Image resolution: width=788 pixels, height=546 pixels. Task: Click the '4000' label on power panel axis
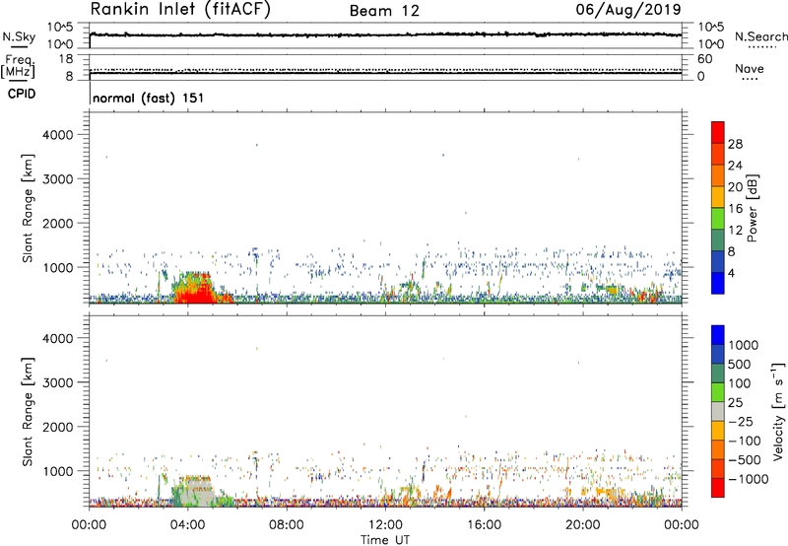[58, 135]
